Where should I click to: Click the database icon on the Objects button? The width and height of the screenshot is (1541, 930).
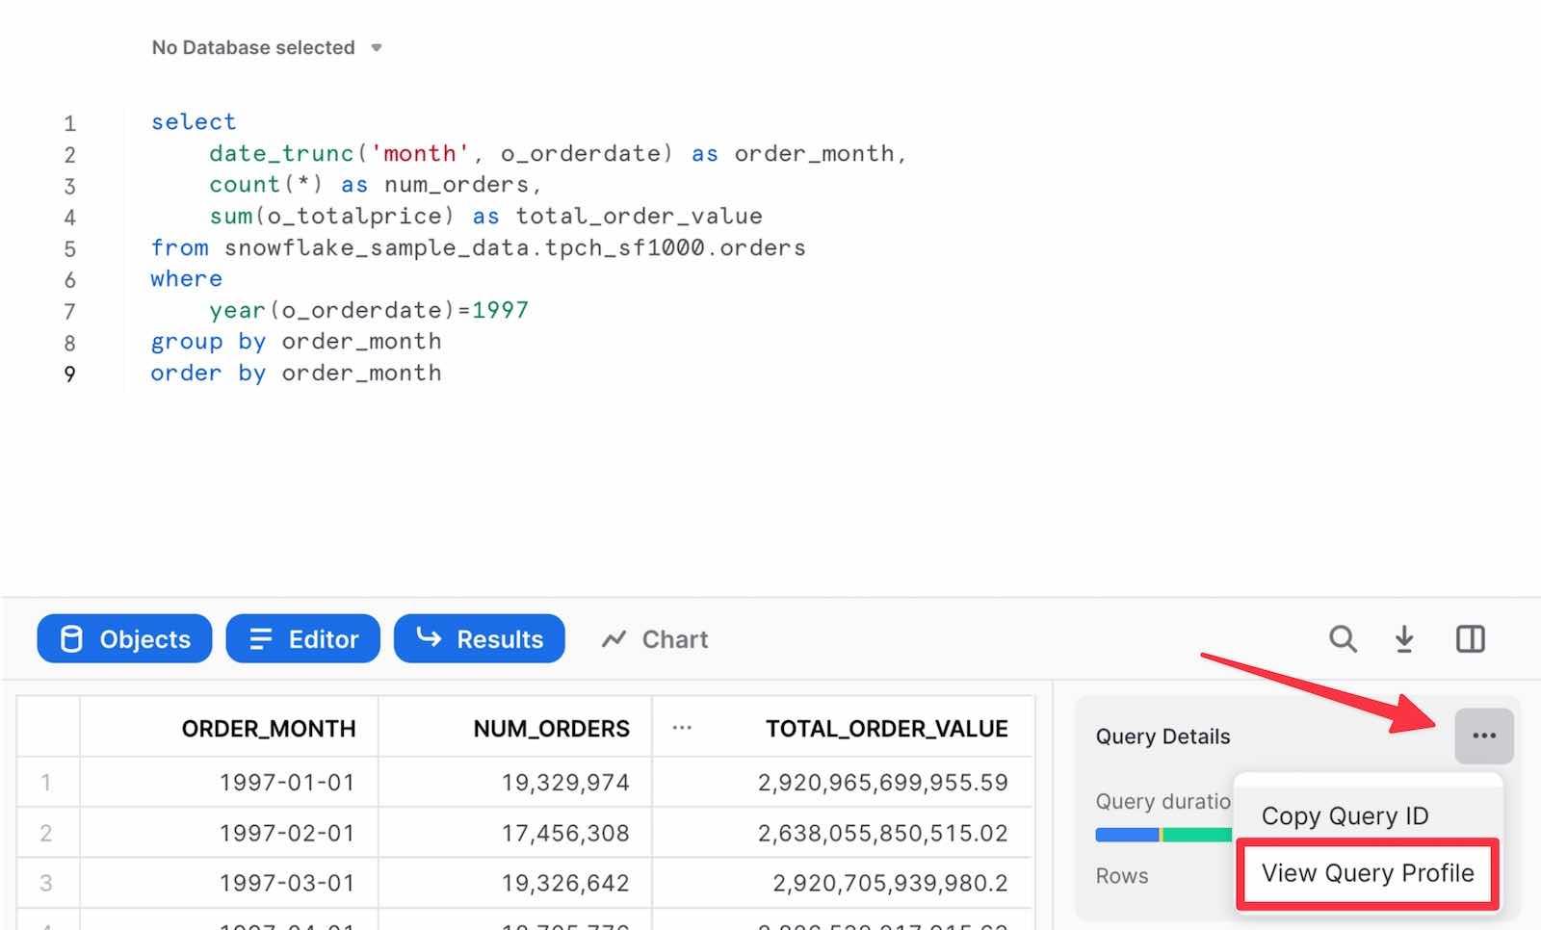[72, 638]
